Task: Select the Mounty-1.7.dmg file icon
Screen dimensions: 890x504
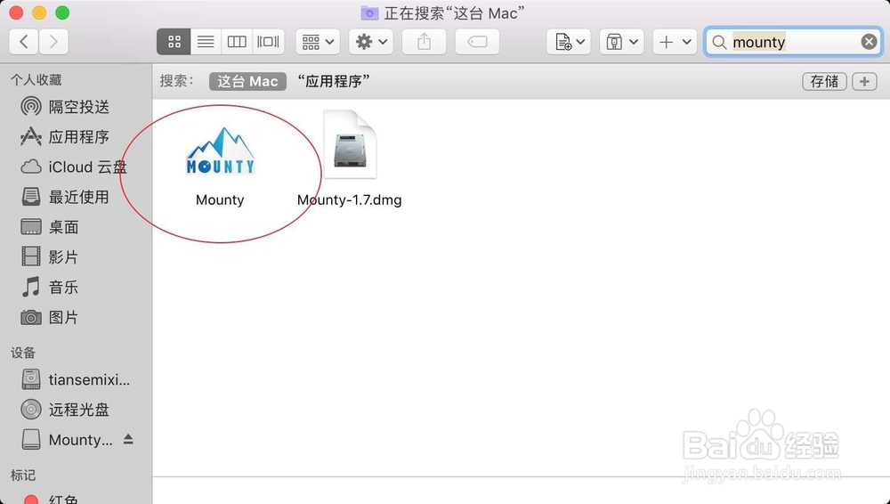Action: [x=350, y=144]
